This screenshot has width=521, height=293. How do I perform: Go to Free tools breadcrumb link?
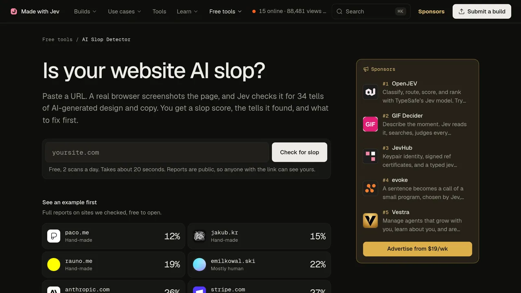(x=57, y=39)
